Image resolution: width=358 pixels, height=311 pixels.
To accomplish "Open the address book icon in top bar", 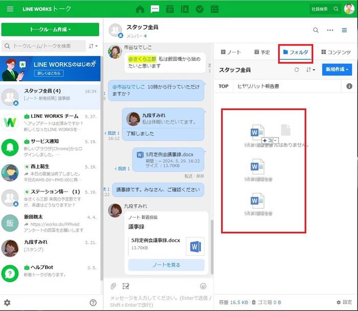I will click(x=185, y=9).
